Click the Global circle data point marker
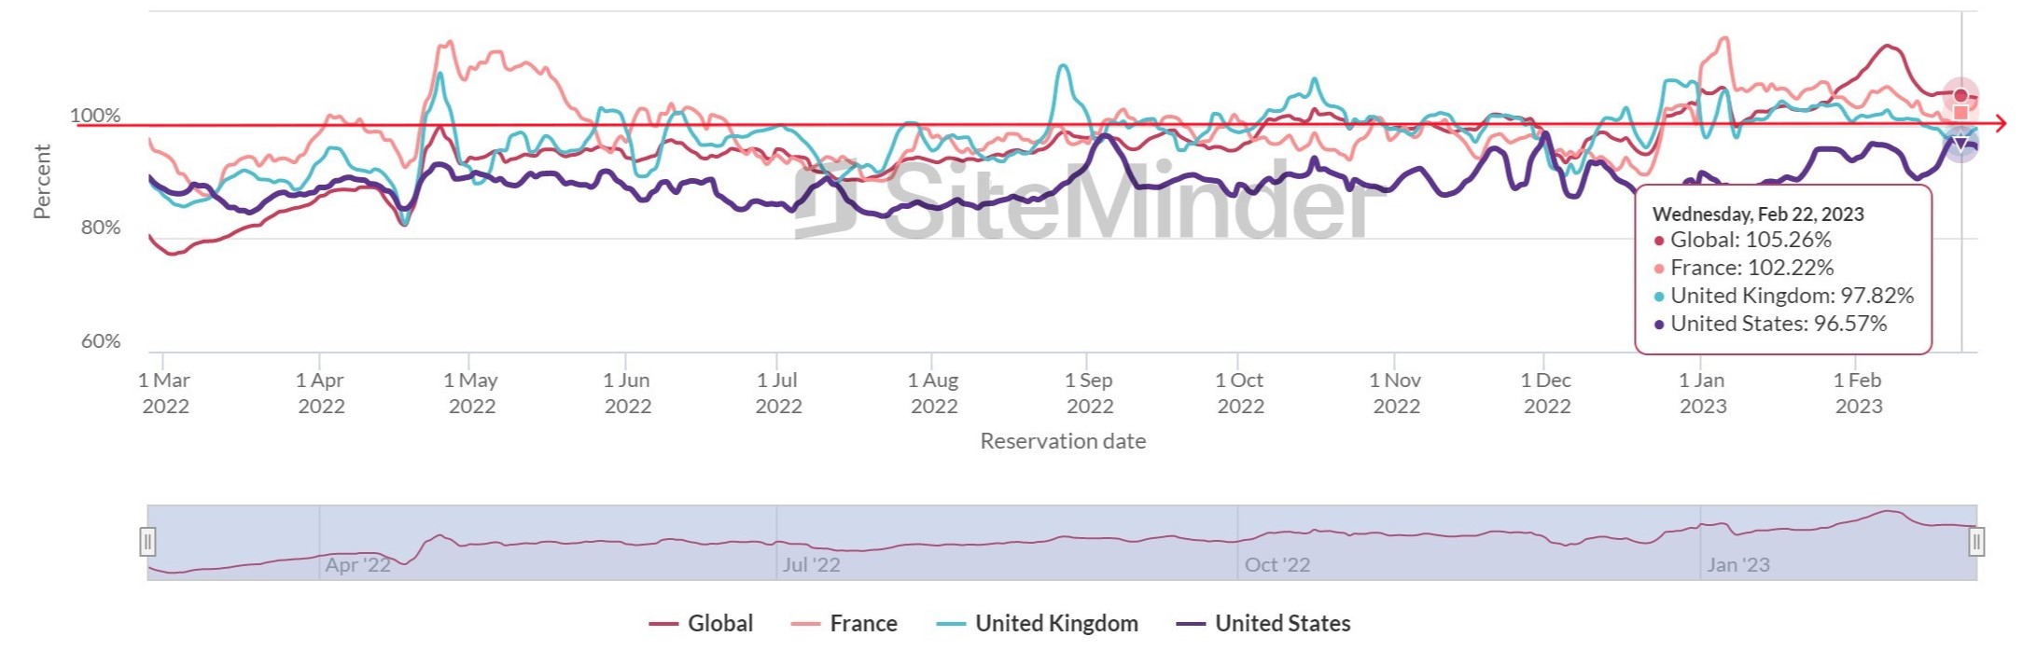The width and height of the screenshot is (2037, 664). [1960, 95]
